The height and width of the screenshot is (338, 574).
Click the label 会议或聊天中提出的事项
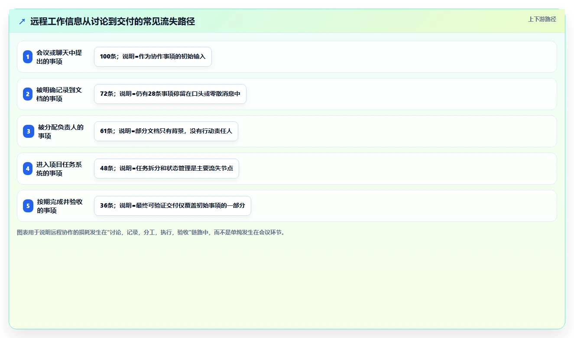point(59,57)
